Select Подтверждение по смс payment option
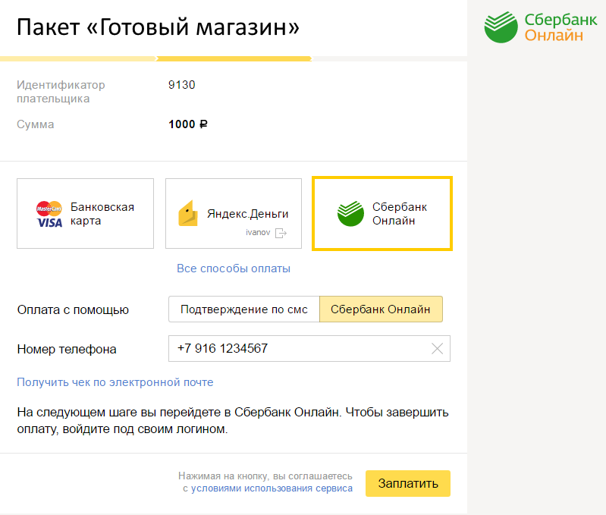 (x=243, y=309)
